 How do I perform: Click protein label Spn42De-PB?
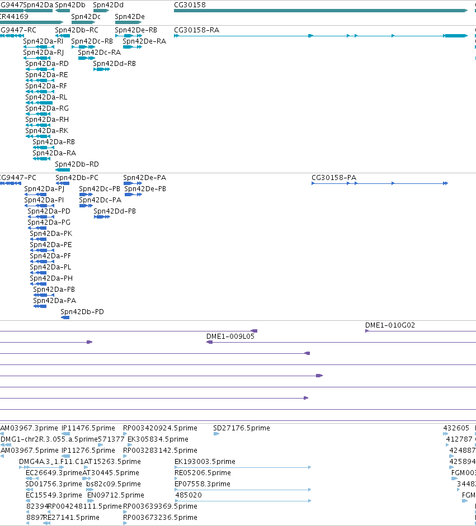(145, 188)
